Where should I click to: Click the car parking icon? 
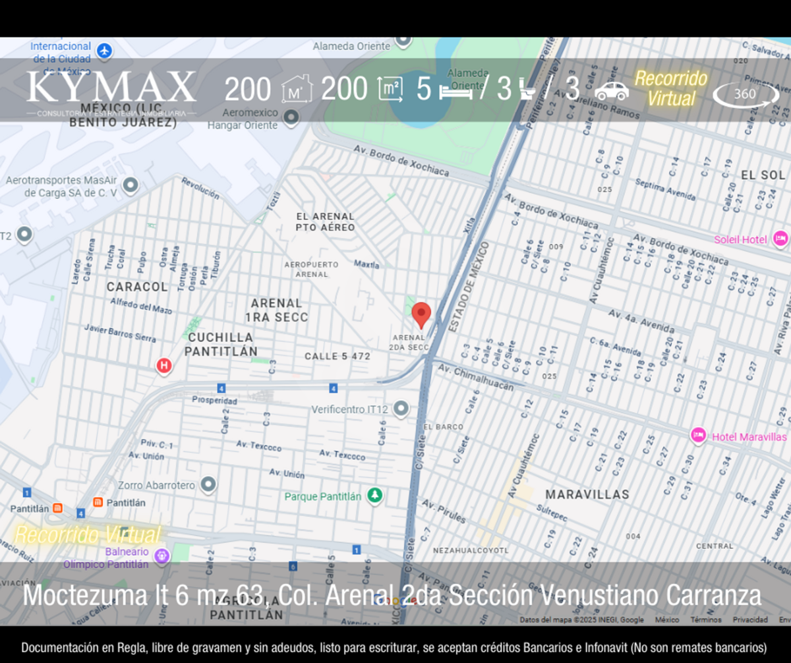tap(612, 90)
